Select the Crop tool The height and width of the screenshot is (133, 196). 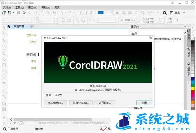(4, 40)
